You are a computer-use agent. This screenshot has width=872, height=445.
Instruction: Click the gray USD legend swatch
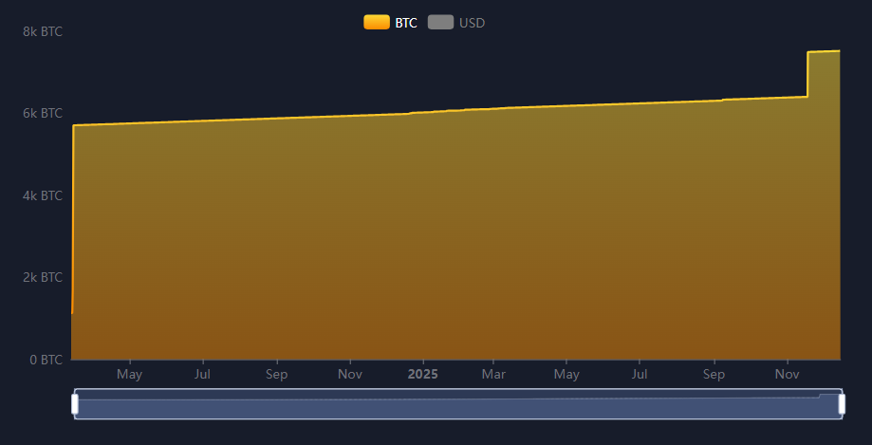(440, 23)
